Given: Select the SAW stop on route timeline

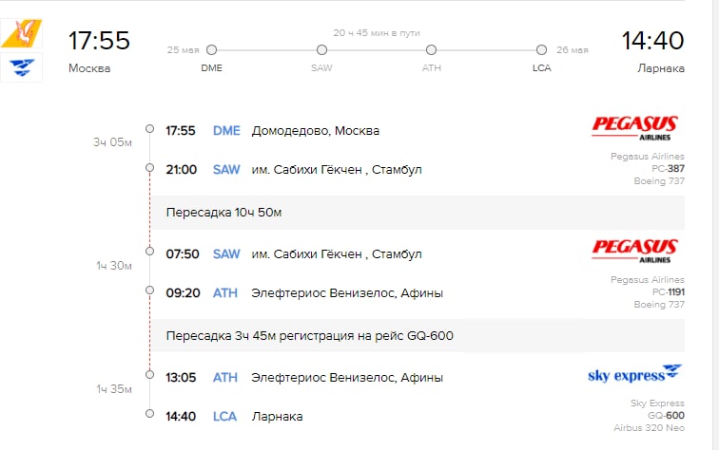Looking at the screenshot, I should [x=321, y=50].
